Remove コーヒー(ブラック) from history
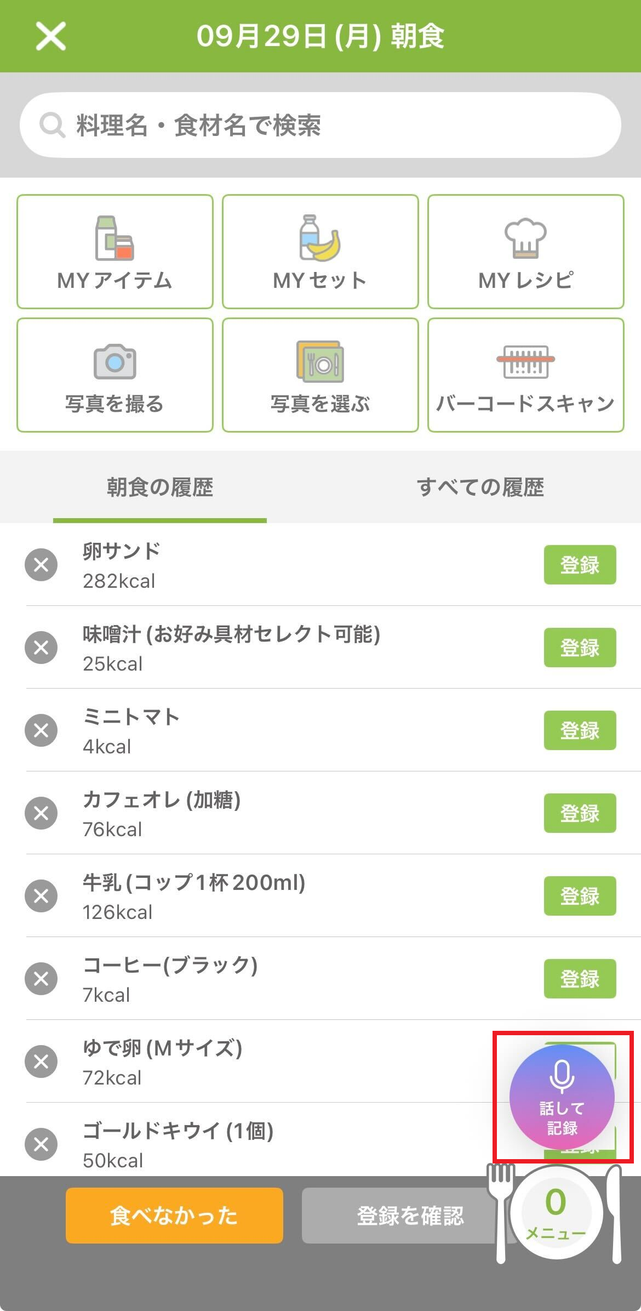641x1311 pixels. click(x=41, y=979)
